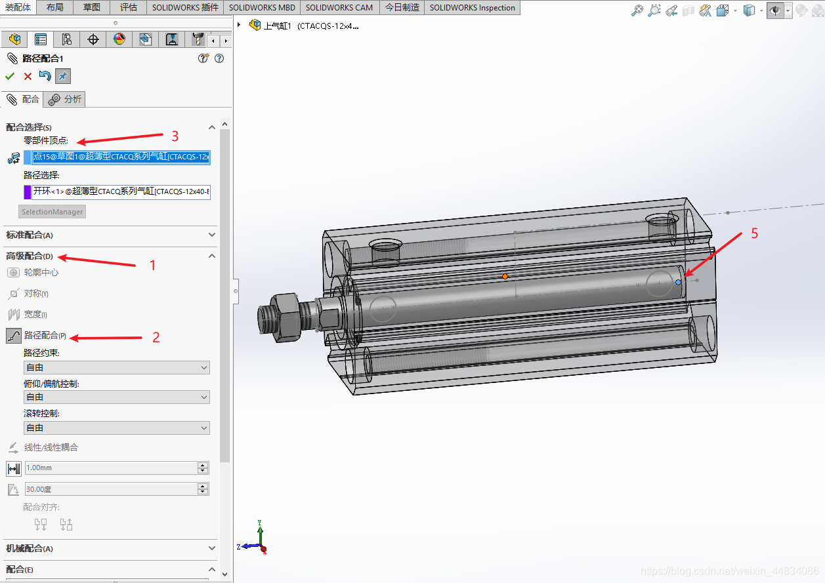825x583 pixels.
Task: Open the 俯仰/偏航控制 dropdown
Action: pyautogui.click(x=117, y=397)
